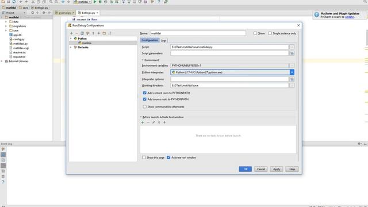Untick Add source roots to PYTHONPATH

click(x=144, y=99)
